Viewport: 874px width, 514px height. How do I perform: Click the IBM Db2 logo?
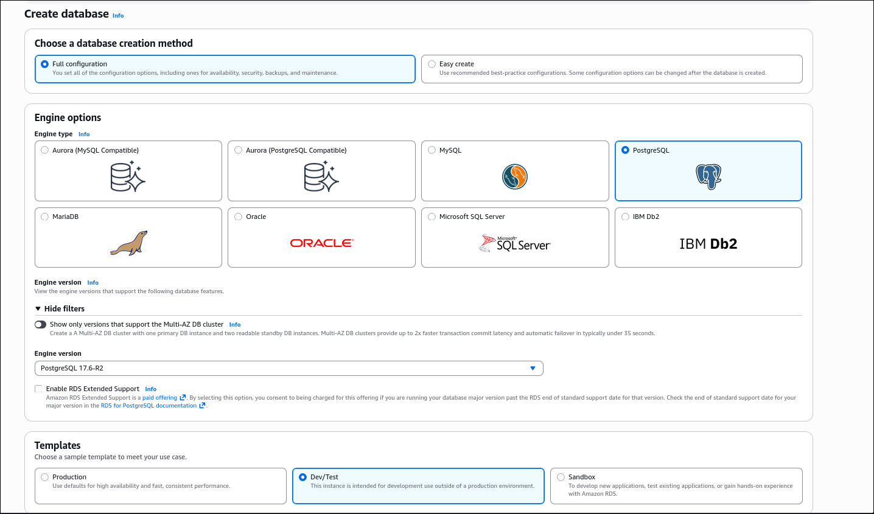(x=708, y=244)
